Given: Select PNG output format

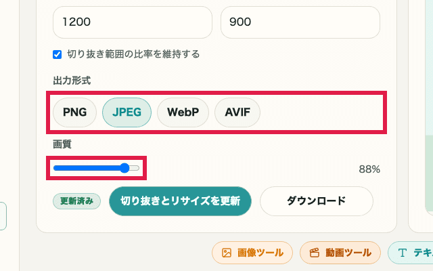Looking at the screenshot, I should (x=75, y=112).
